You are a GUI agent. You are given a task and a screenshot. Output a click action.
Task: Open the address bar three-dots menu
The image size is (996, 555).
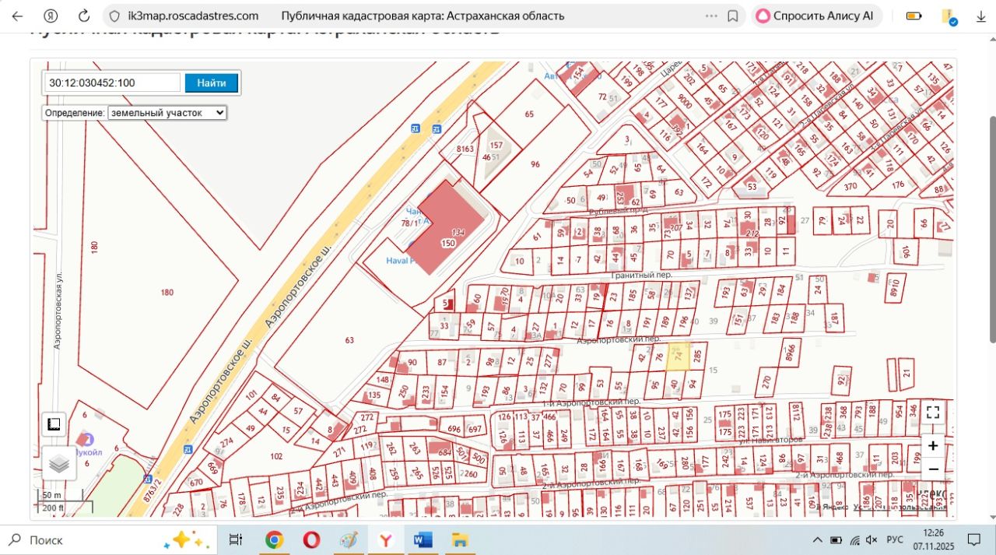(x=711, y=16)
